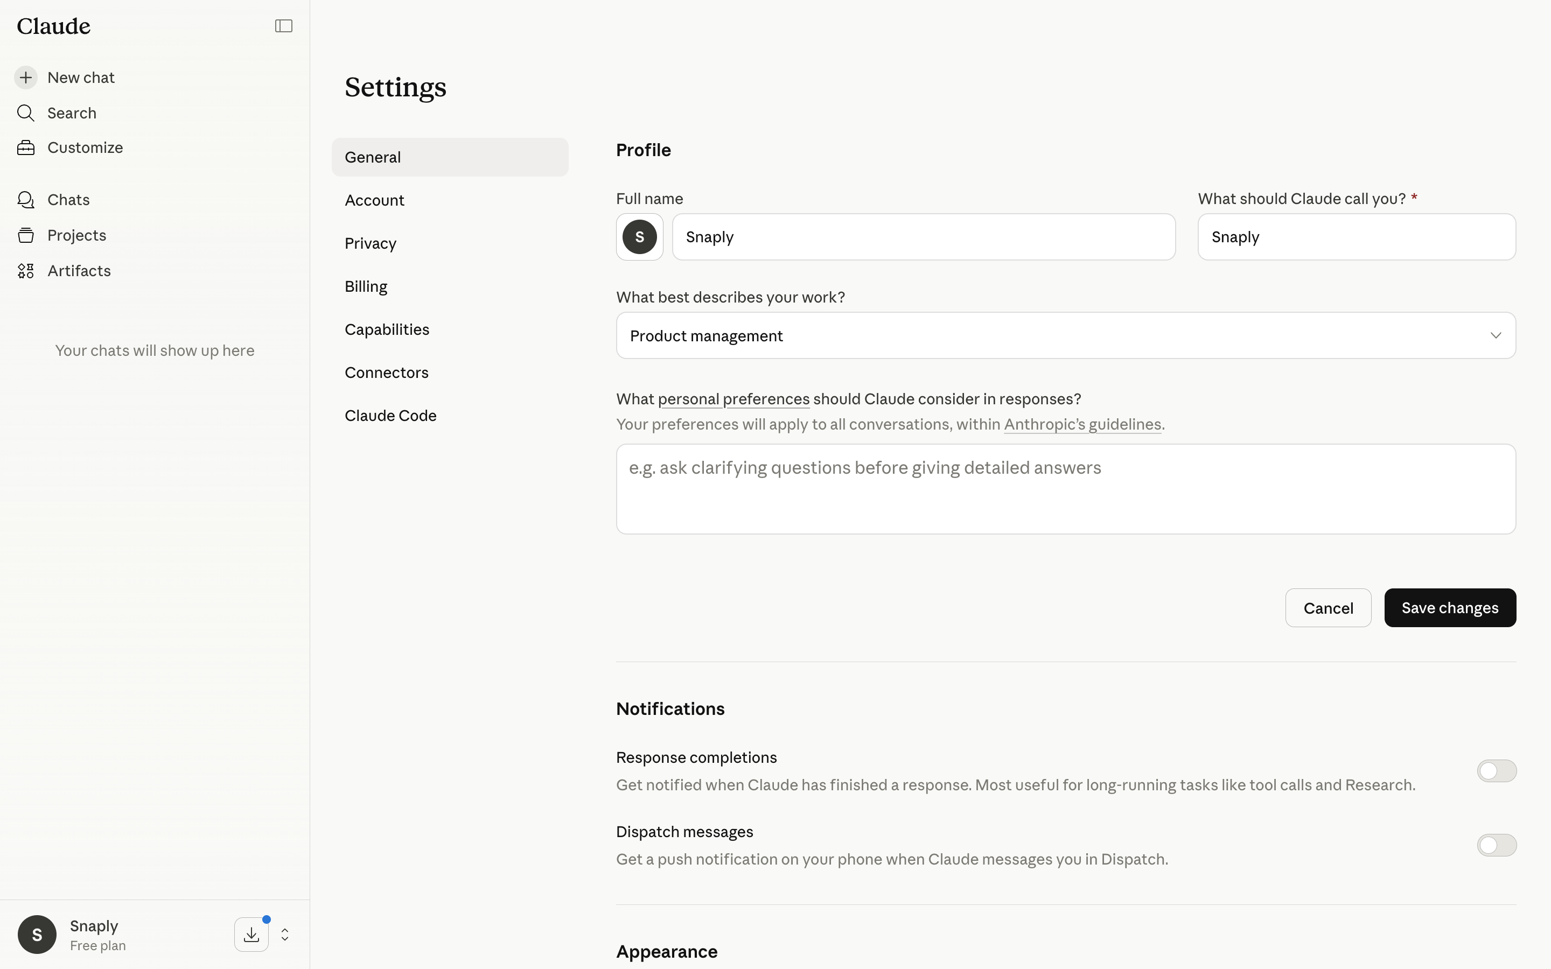
Task: Click the Appearance section heading
Action: click(667, 952)
